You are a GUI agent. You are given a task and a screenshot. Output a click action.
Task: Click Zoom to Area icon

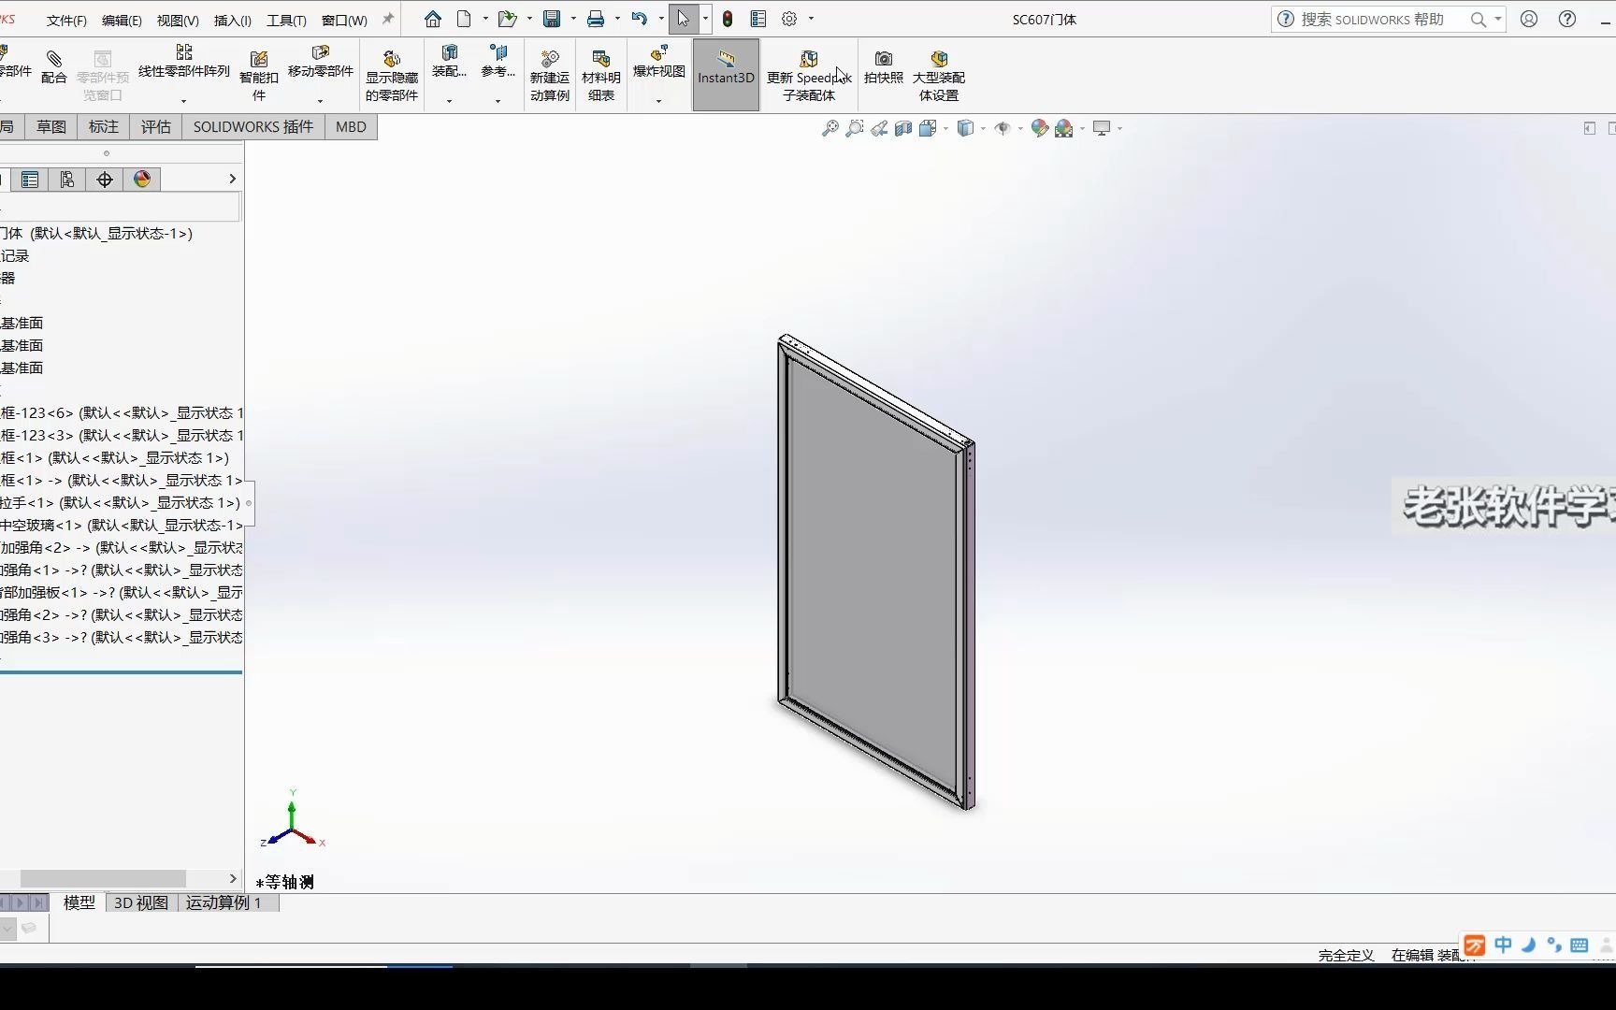coord(855,128)
